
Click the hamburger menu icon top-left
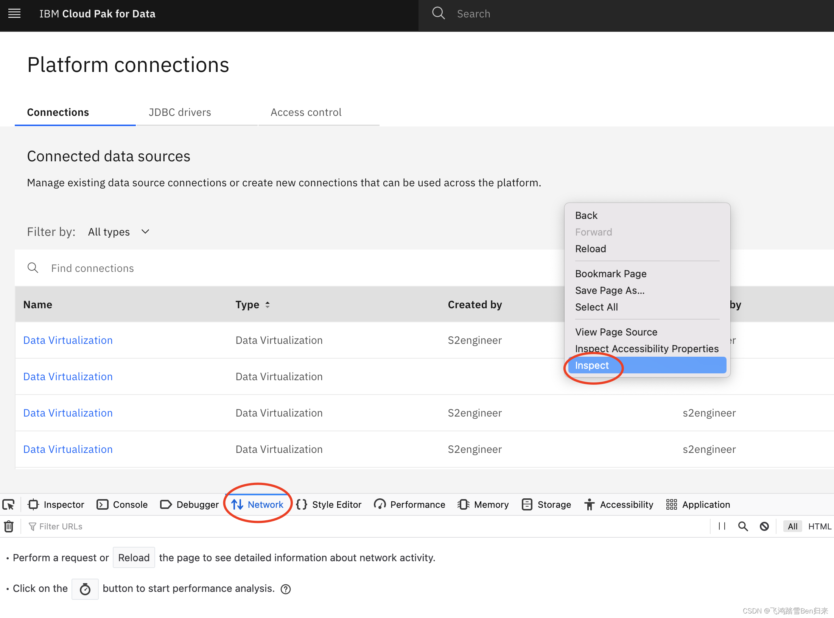(x=14, y=13)
